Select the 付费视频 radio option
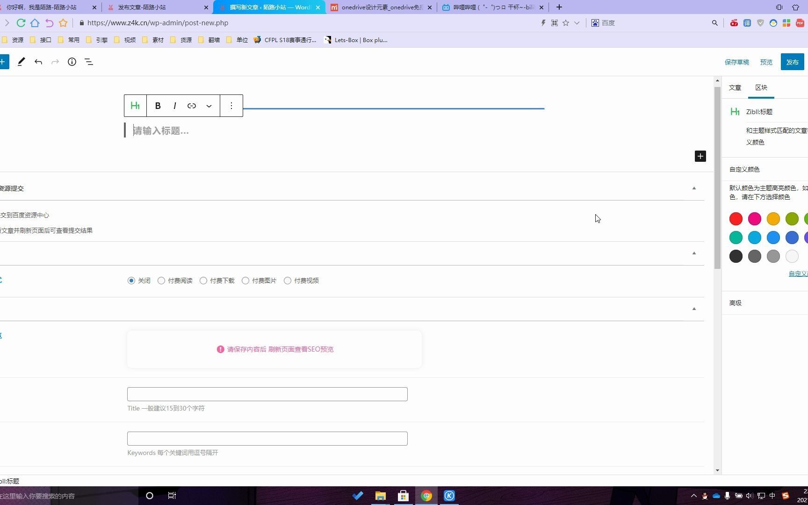This screenshot has height=505, width=808. pos(288,281)
